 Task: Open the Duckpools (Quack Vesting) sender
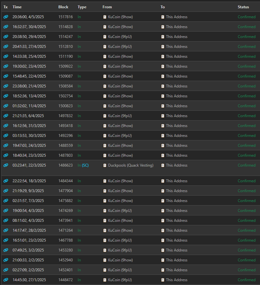coord(130,165)
